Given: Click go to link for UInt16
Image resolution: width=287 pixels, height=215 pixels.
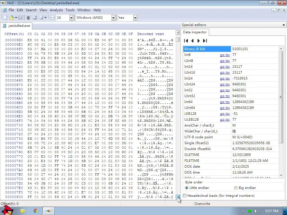Looking at the screenshot, I should 225,73.
